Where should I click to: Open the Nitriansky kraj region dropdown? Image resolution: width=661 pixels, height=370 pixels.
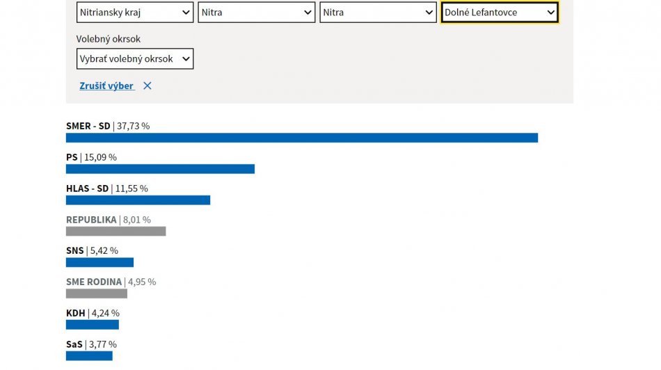[x=134, y=12]
